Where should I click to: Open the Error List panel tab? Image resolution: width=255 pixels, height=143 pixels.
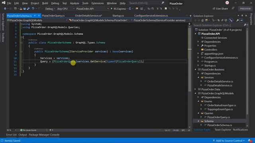tap(12, 135)
